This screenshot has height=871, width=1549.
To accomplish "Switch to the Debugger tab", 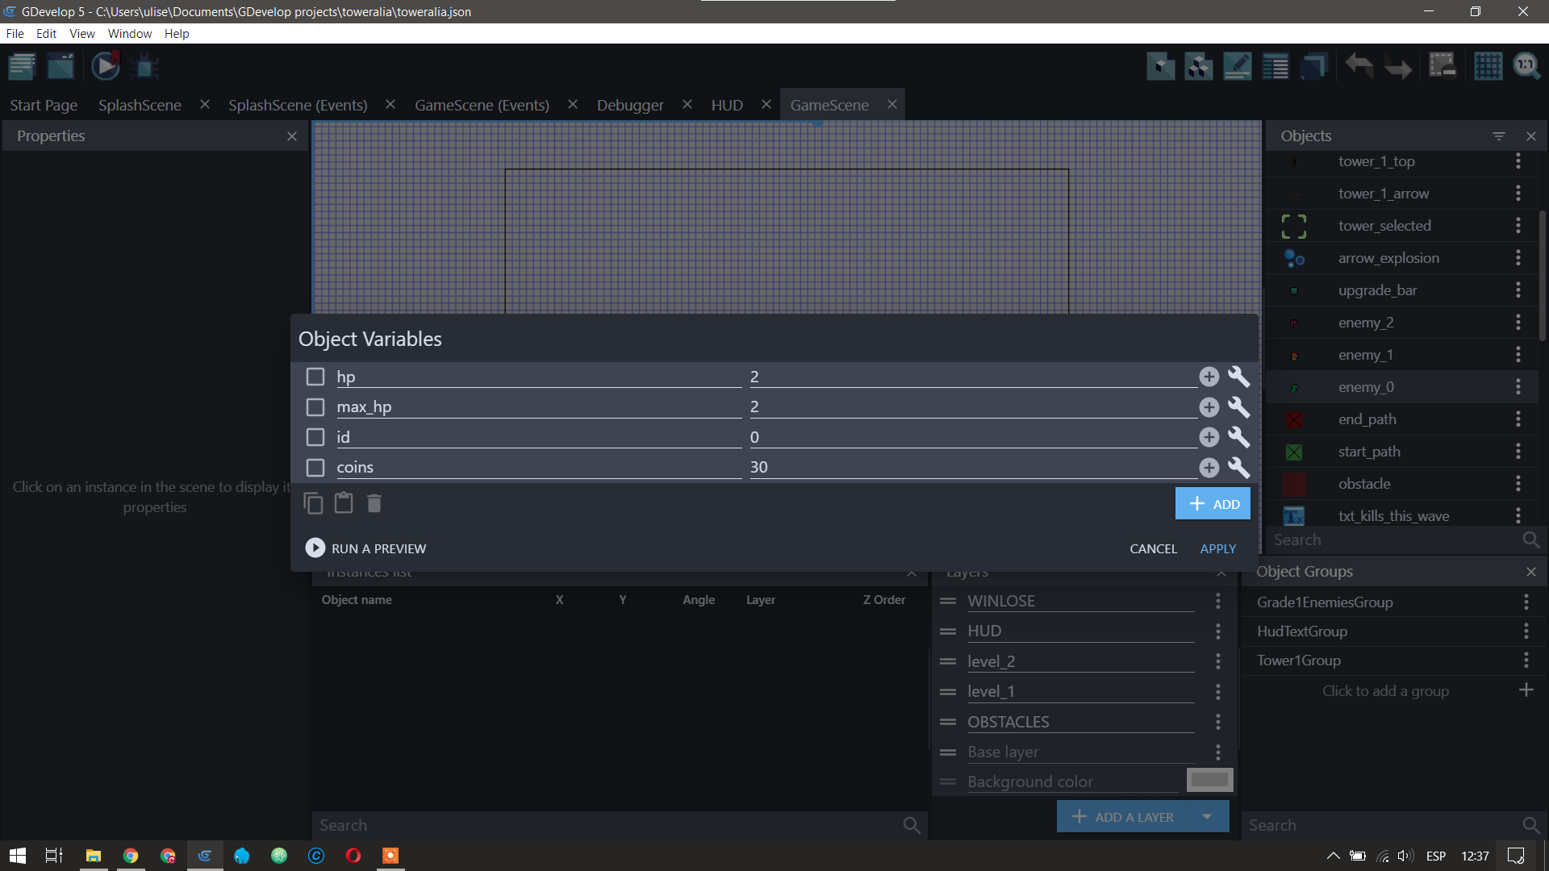I will coord(630,105).
